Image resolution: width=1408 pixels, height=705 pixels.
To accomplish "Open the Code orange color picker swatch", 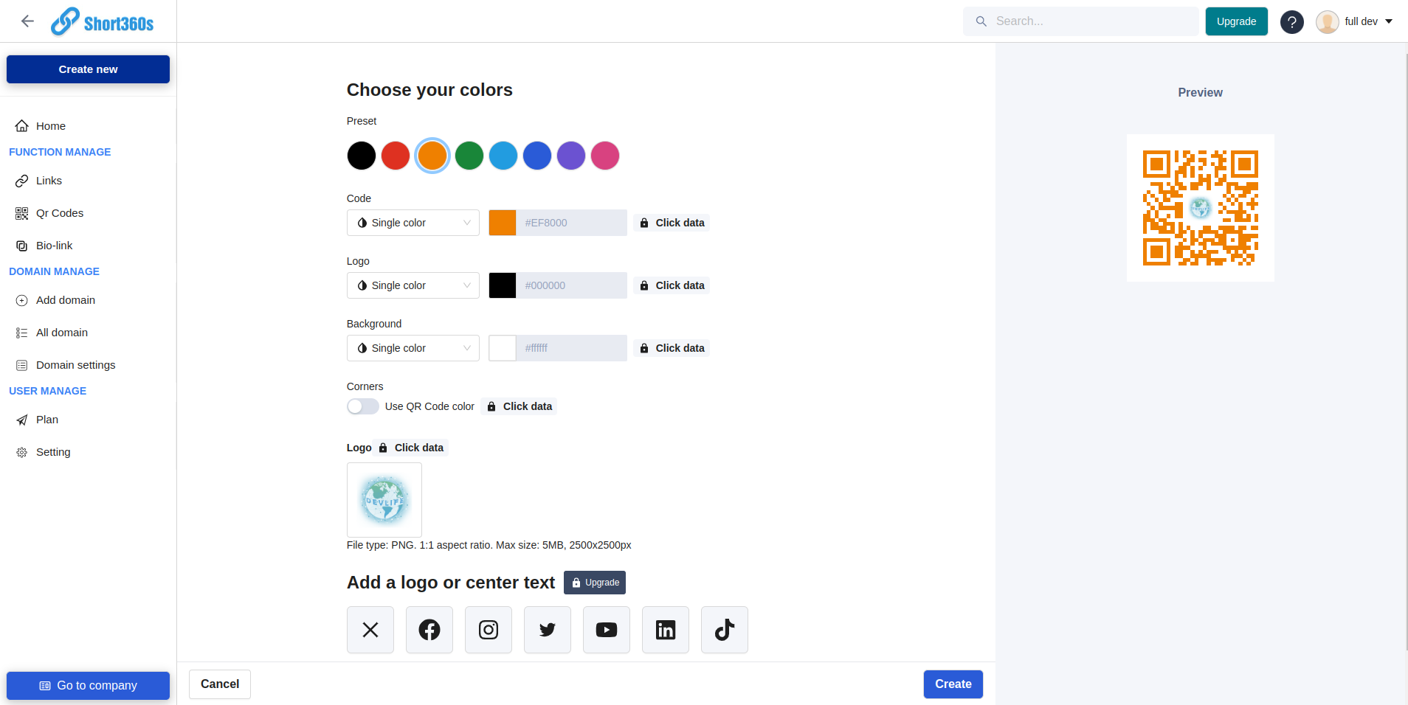I will (503, 223).
